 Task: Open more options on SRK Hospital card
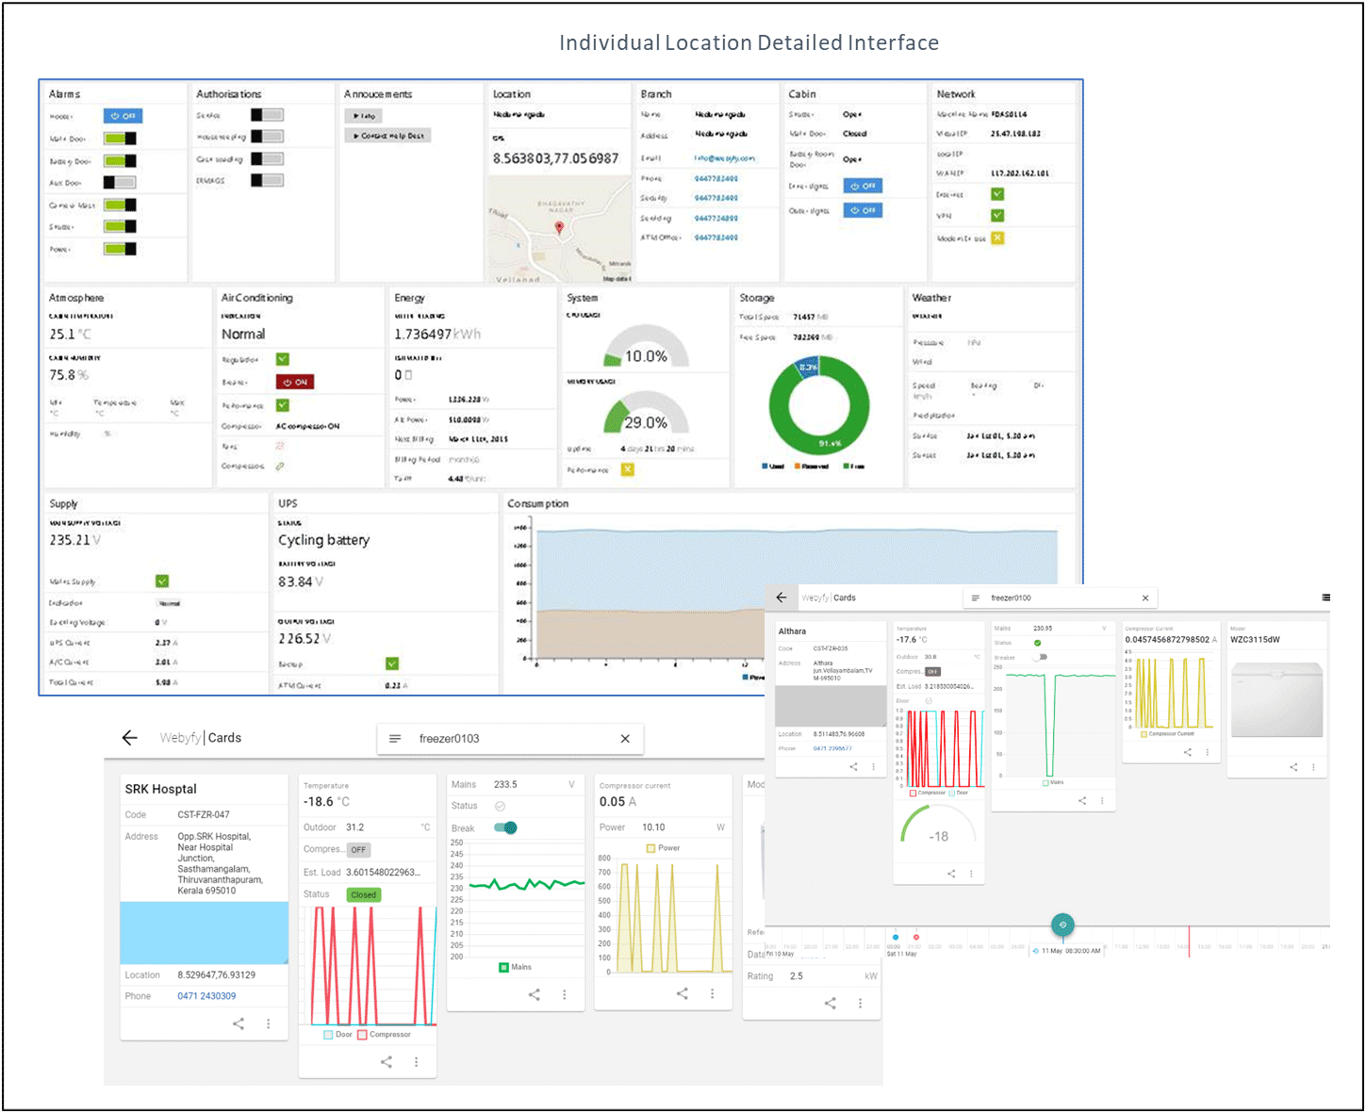pyautogui.click(x=269, y=1023)
